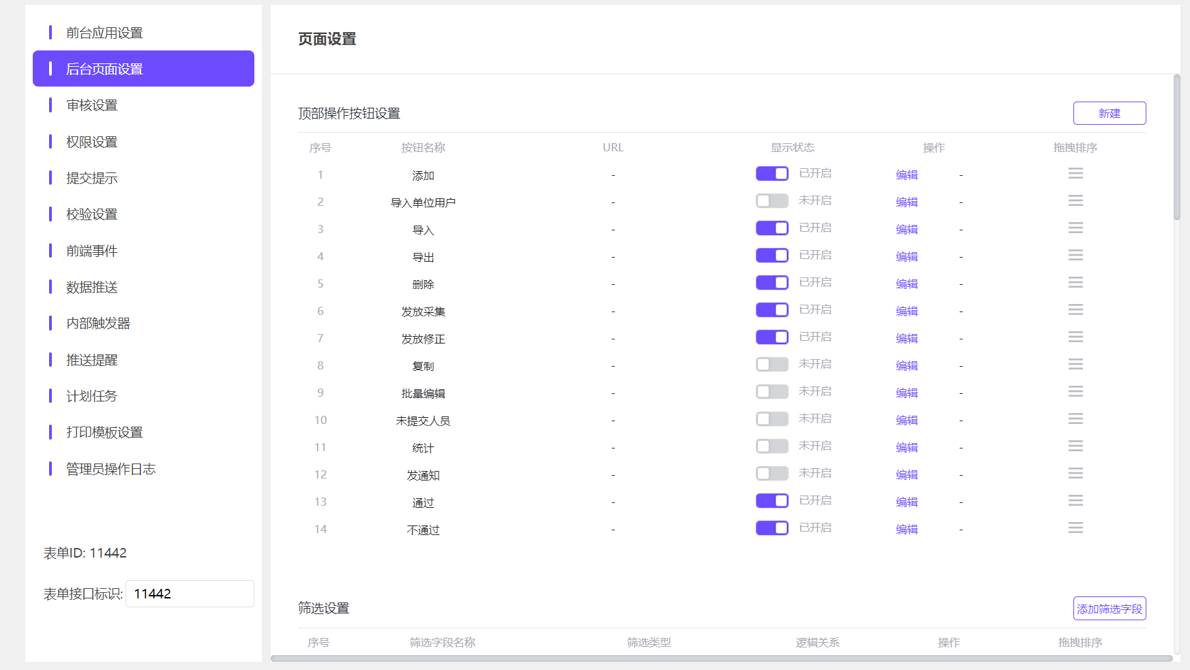1190x670 pixels.
Task: Click 编辑 for the 复制 row
Action: point(906,366)
